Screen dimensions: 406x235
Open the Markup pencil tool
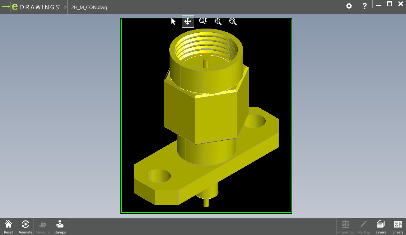363,227
